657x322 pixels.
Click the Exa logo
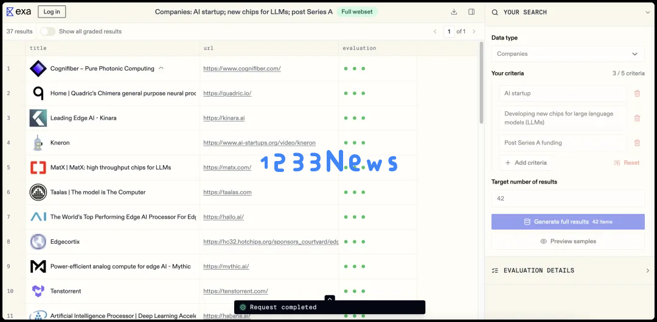19,12
